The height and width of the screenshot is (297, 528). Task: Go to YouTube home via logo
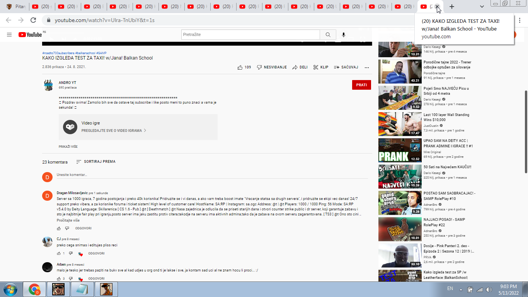[x=30, y=35]
